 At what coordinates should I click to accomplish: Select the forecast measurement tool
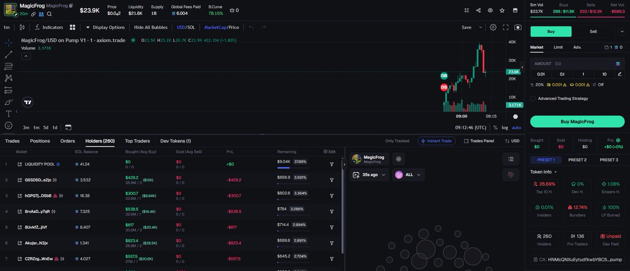8,90
